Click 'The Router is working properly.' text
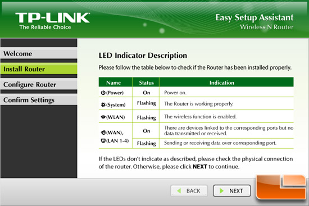This screenshot has width=309, height=206. (x=199, y=104)
